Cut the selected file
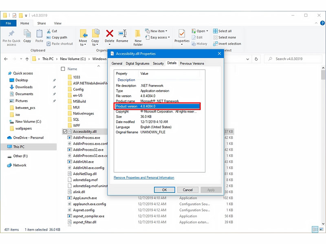The height and width of the screenshot is (244, 326). coord(52,31)
